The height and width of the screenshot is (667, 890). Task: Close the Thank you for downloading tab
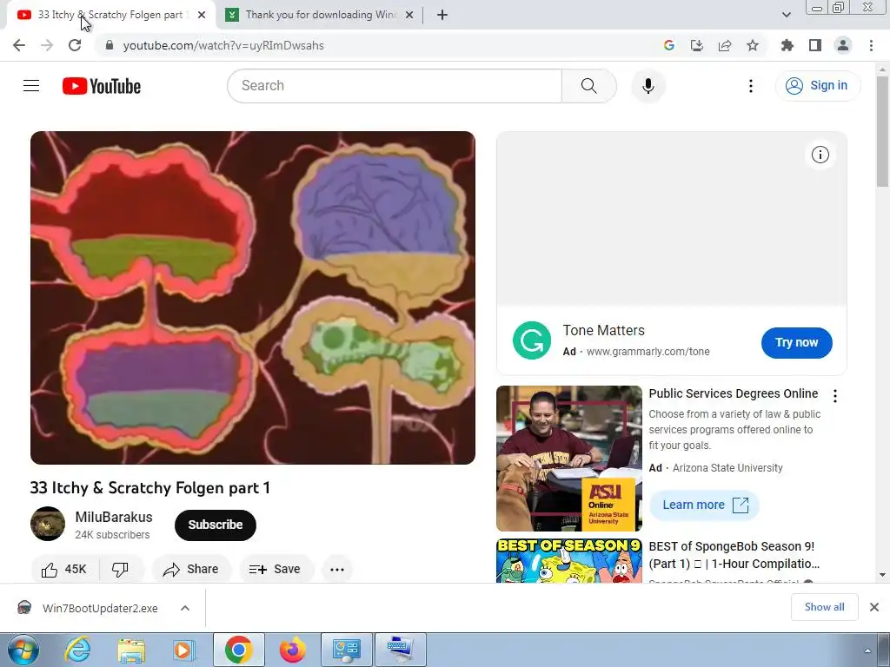(x=409, y=15)
